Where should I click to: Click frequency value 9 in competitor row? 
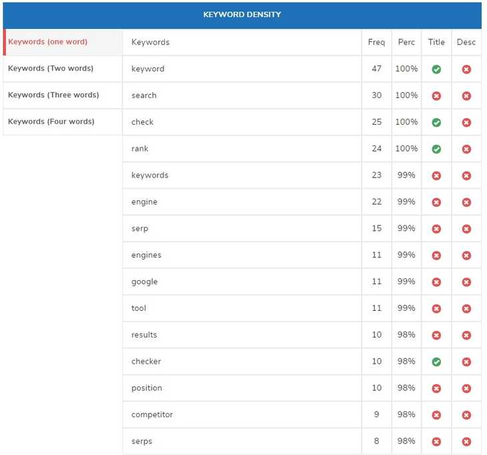pyautogui.click(x=376, y=414)
